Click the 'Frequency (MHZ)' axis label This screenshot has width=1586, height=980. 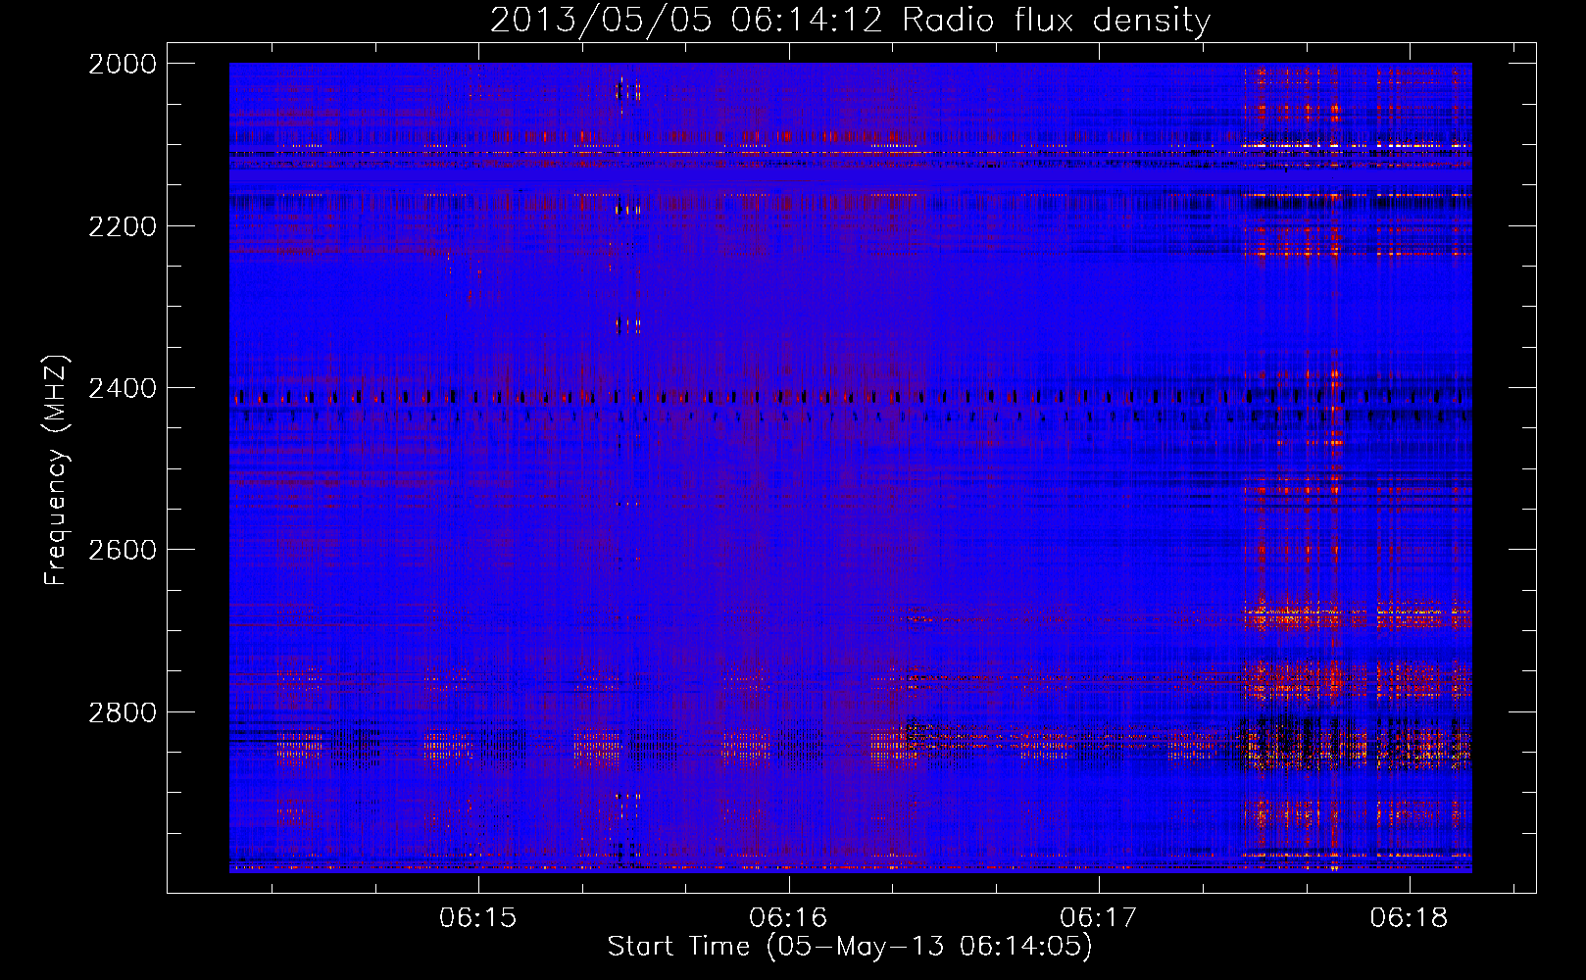coord(56,470)
